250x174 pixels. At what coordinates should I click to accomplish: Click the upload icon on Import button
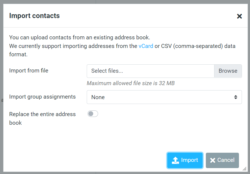(x=175, y=160)
